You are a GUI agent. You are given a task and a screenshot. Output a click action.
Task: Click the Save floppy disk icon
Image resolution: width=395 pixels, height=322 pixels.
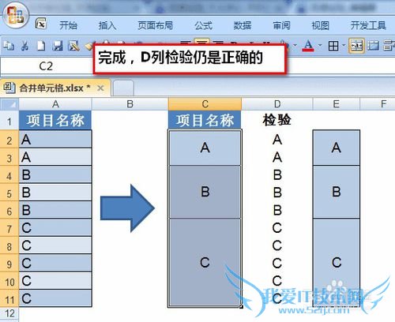(57, 46)
